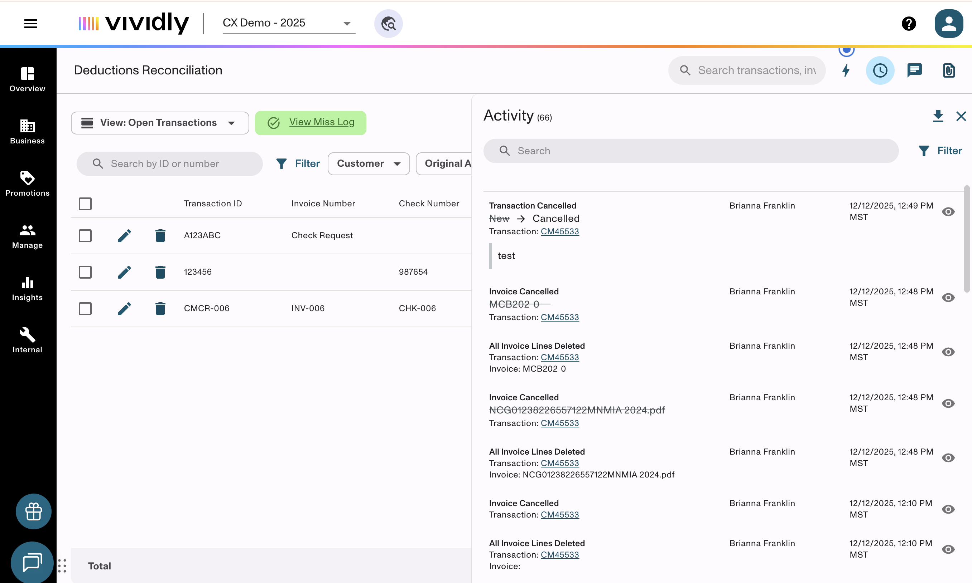Open the gift rewards icon
Image resolution: width=972 pixels, height=583 pixels.
tap(33, 511)
